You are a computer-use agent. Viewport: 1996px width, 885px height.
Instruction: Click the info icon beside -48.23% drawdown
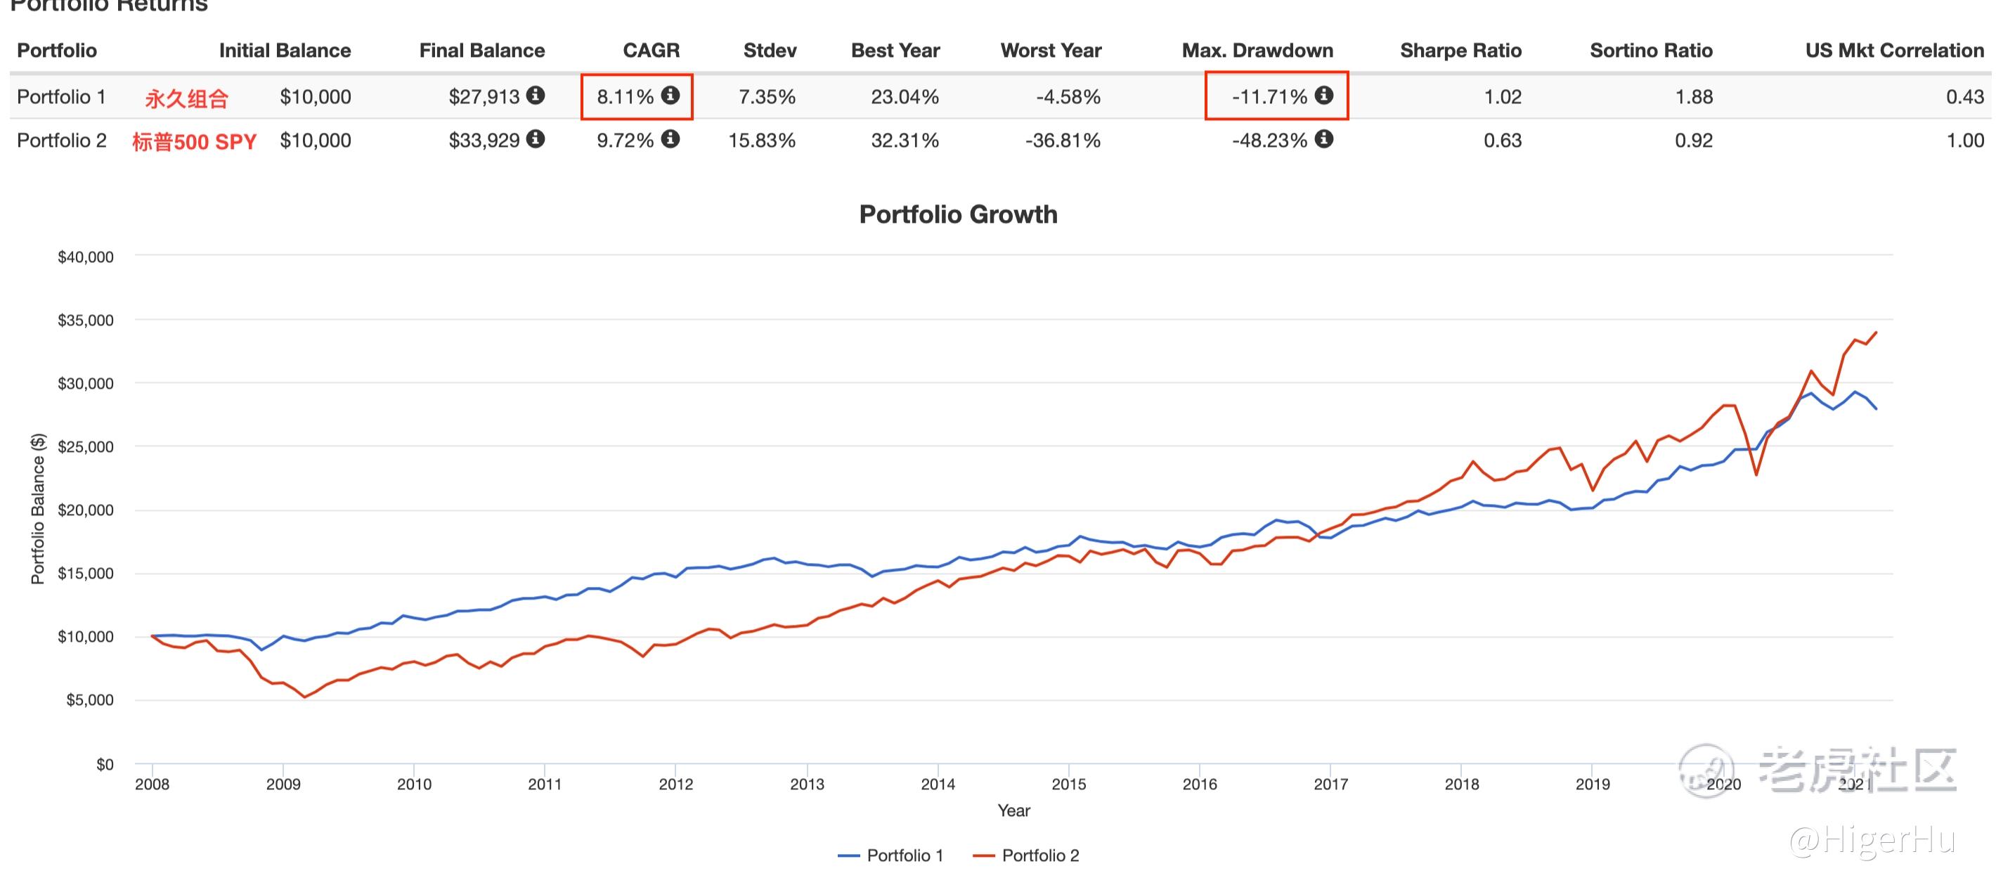click(x=1324, y=139)
